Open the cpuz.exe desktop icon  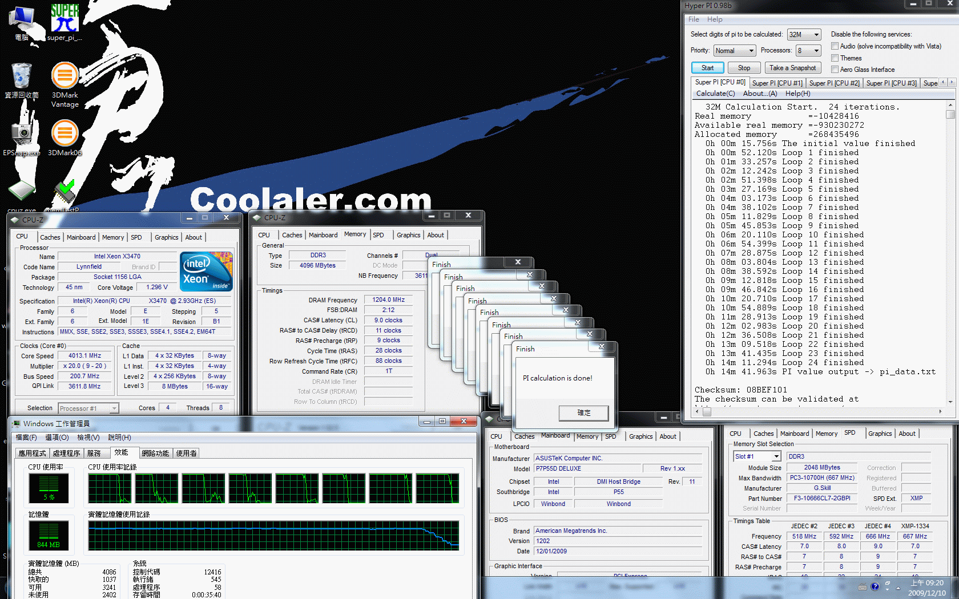pyautogui.click(x=22, y=197)
